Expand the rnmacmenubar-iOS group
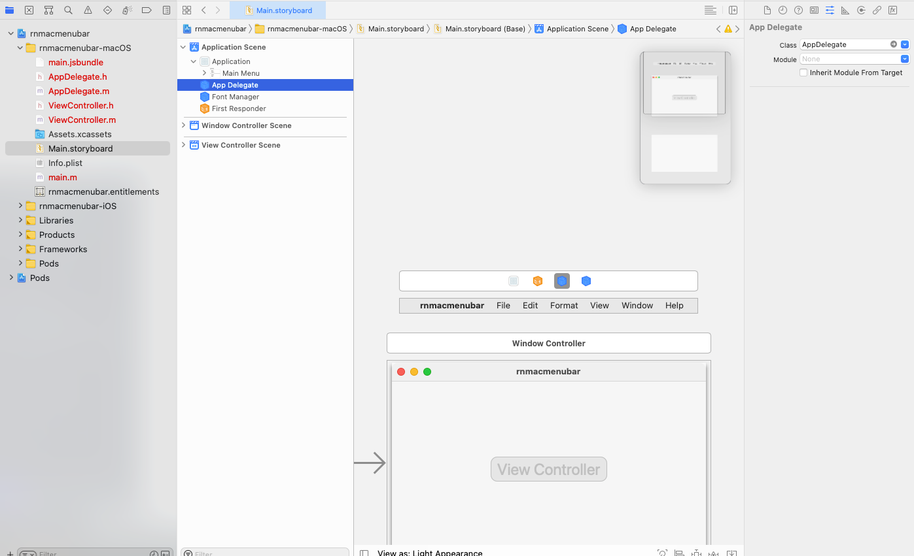 point(20,206)
